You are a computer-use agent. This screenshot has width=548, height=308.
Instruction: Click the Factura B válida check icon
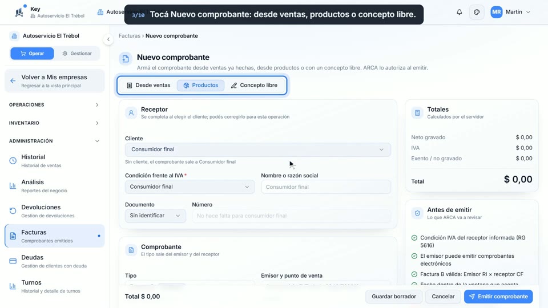[414, 274]
